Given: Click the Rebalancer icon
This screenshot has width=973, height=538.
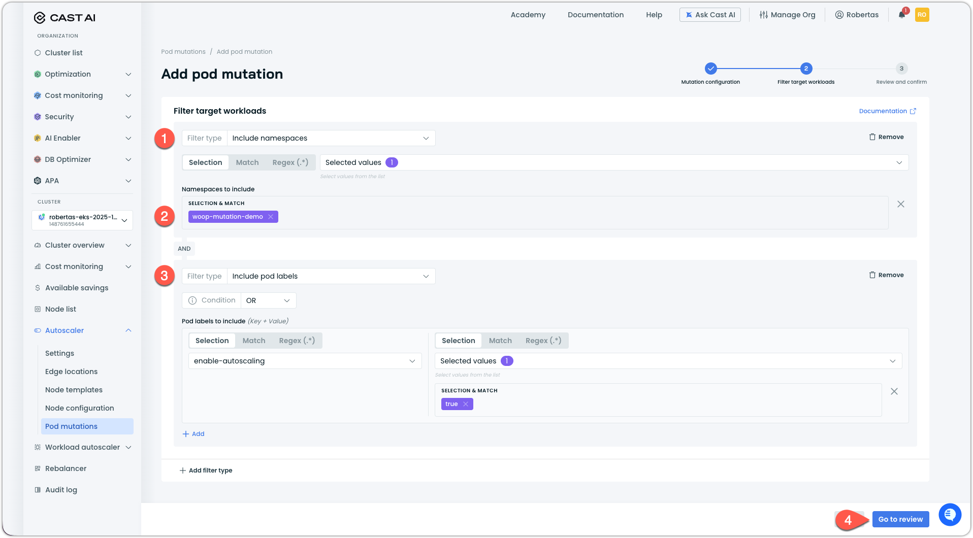Looking at the screenshot, I should tap(38, 468).
